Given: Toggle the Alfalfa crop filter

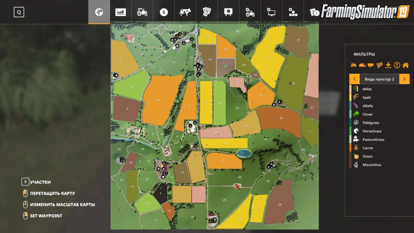Looking at the screenshot, I should 379,106.
